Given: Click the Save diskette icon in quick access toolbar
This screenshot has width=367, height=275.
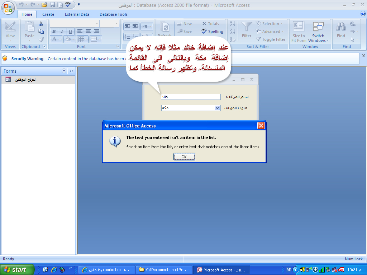Looking at the screenshot, I should (x=52, y=4).
